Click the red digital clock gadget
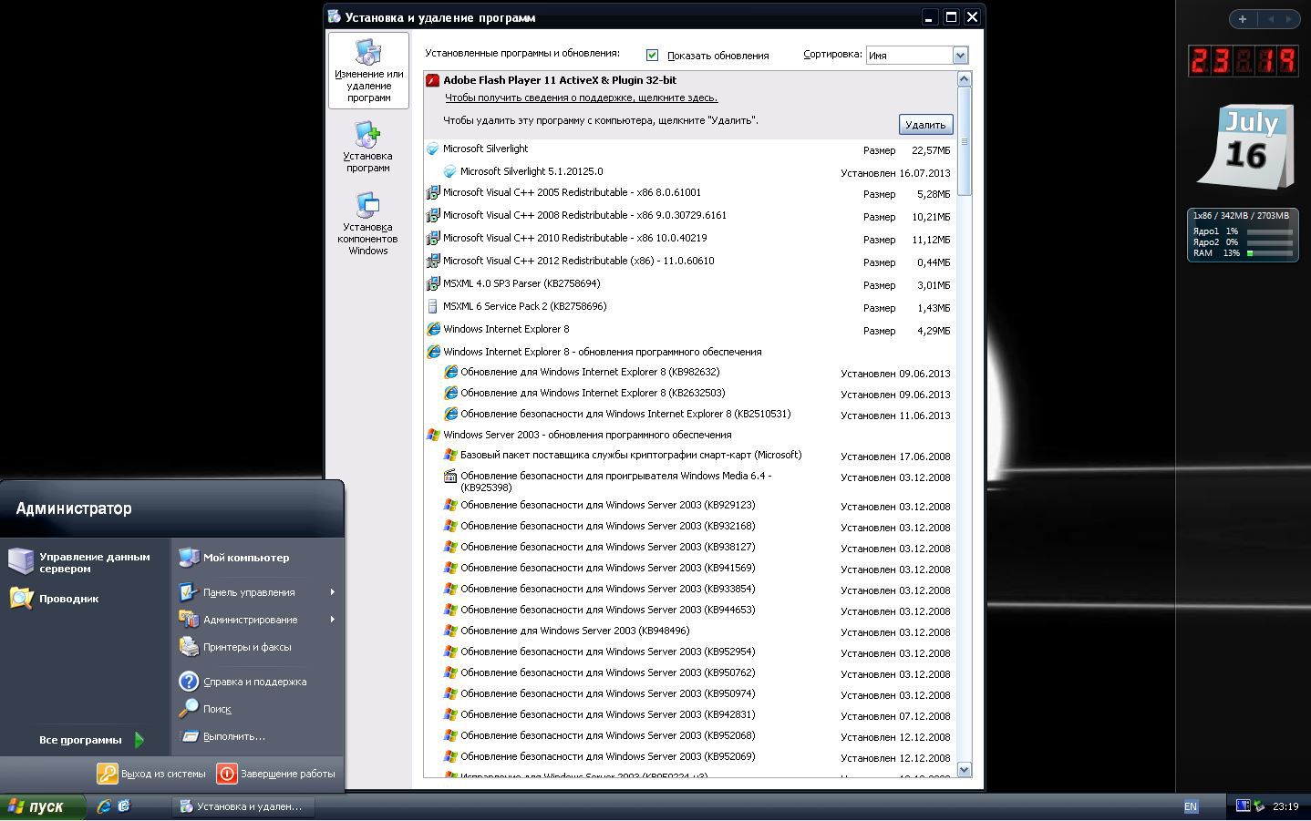This screenshot has height=821, width=1311. [1243, 61]
